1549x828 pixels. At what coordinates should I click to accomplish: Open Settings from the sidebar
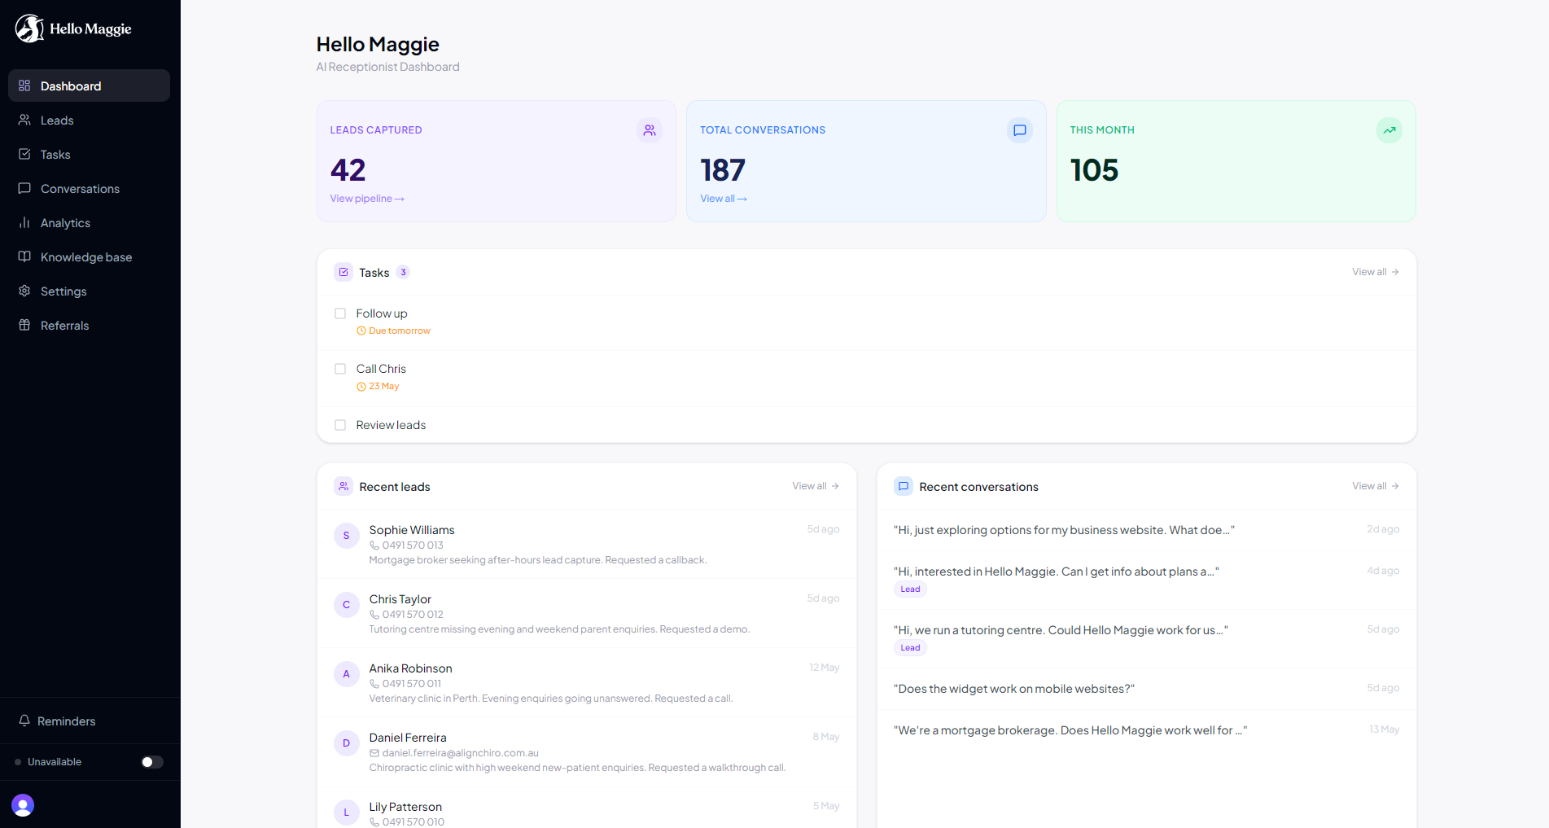click(x=90, y=291)
